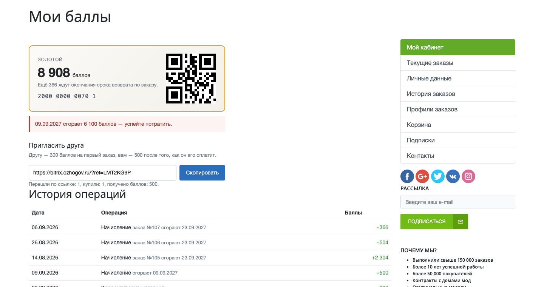Click the loyalty card QR code

191,79
